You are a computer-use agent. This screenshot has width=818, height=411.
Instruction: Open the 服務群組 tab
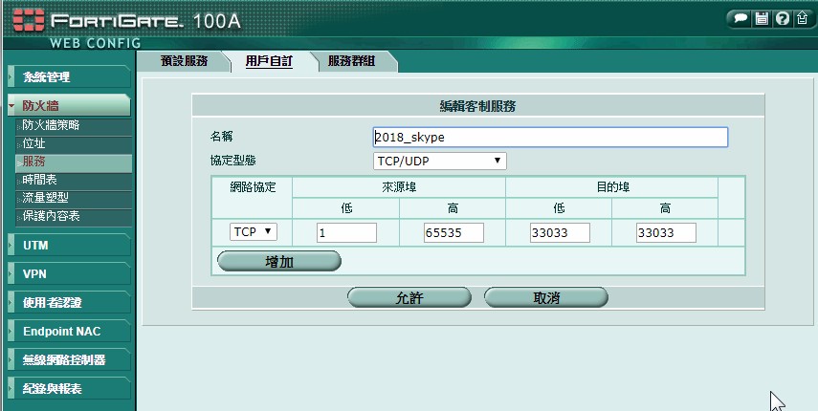point(351,61)
